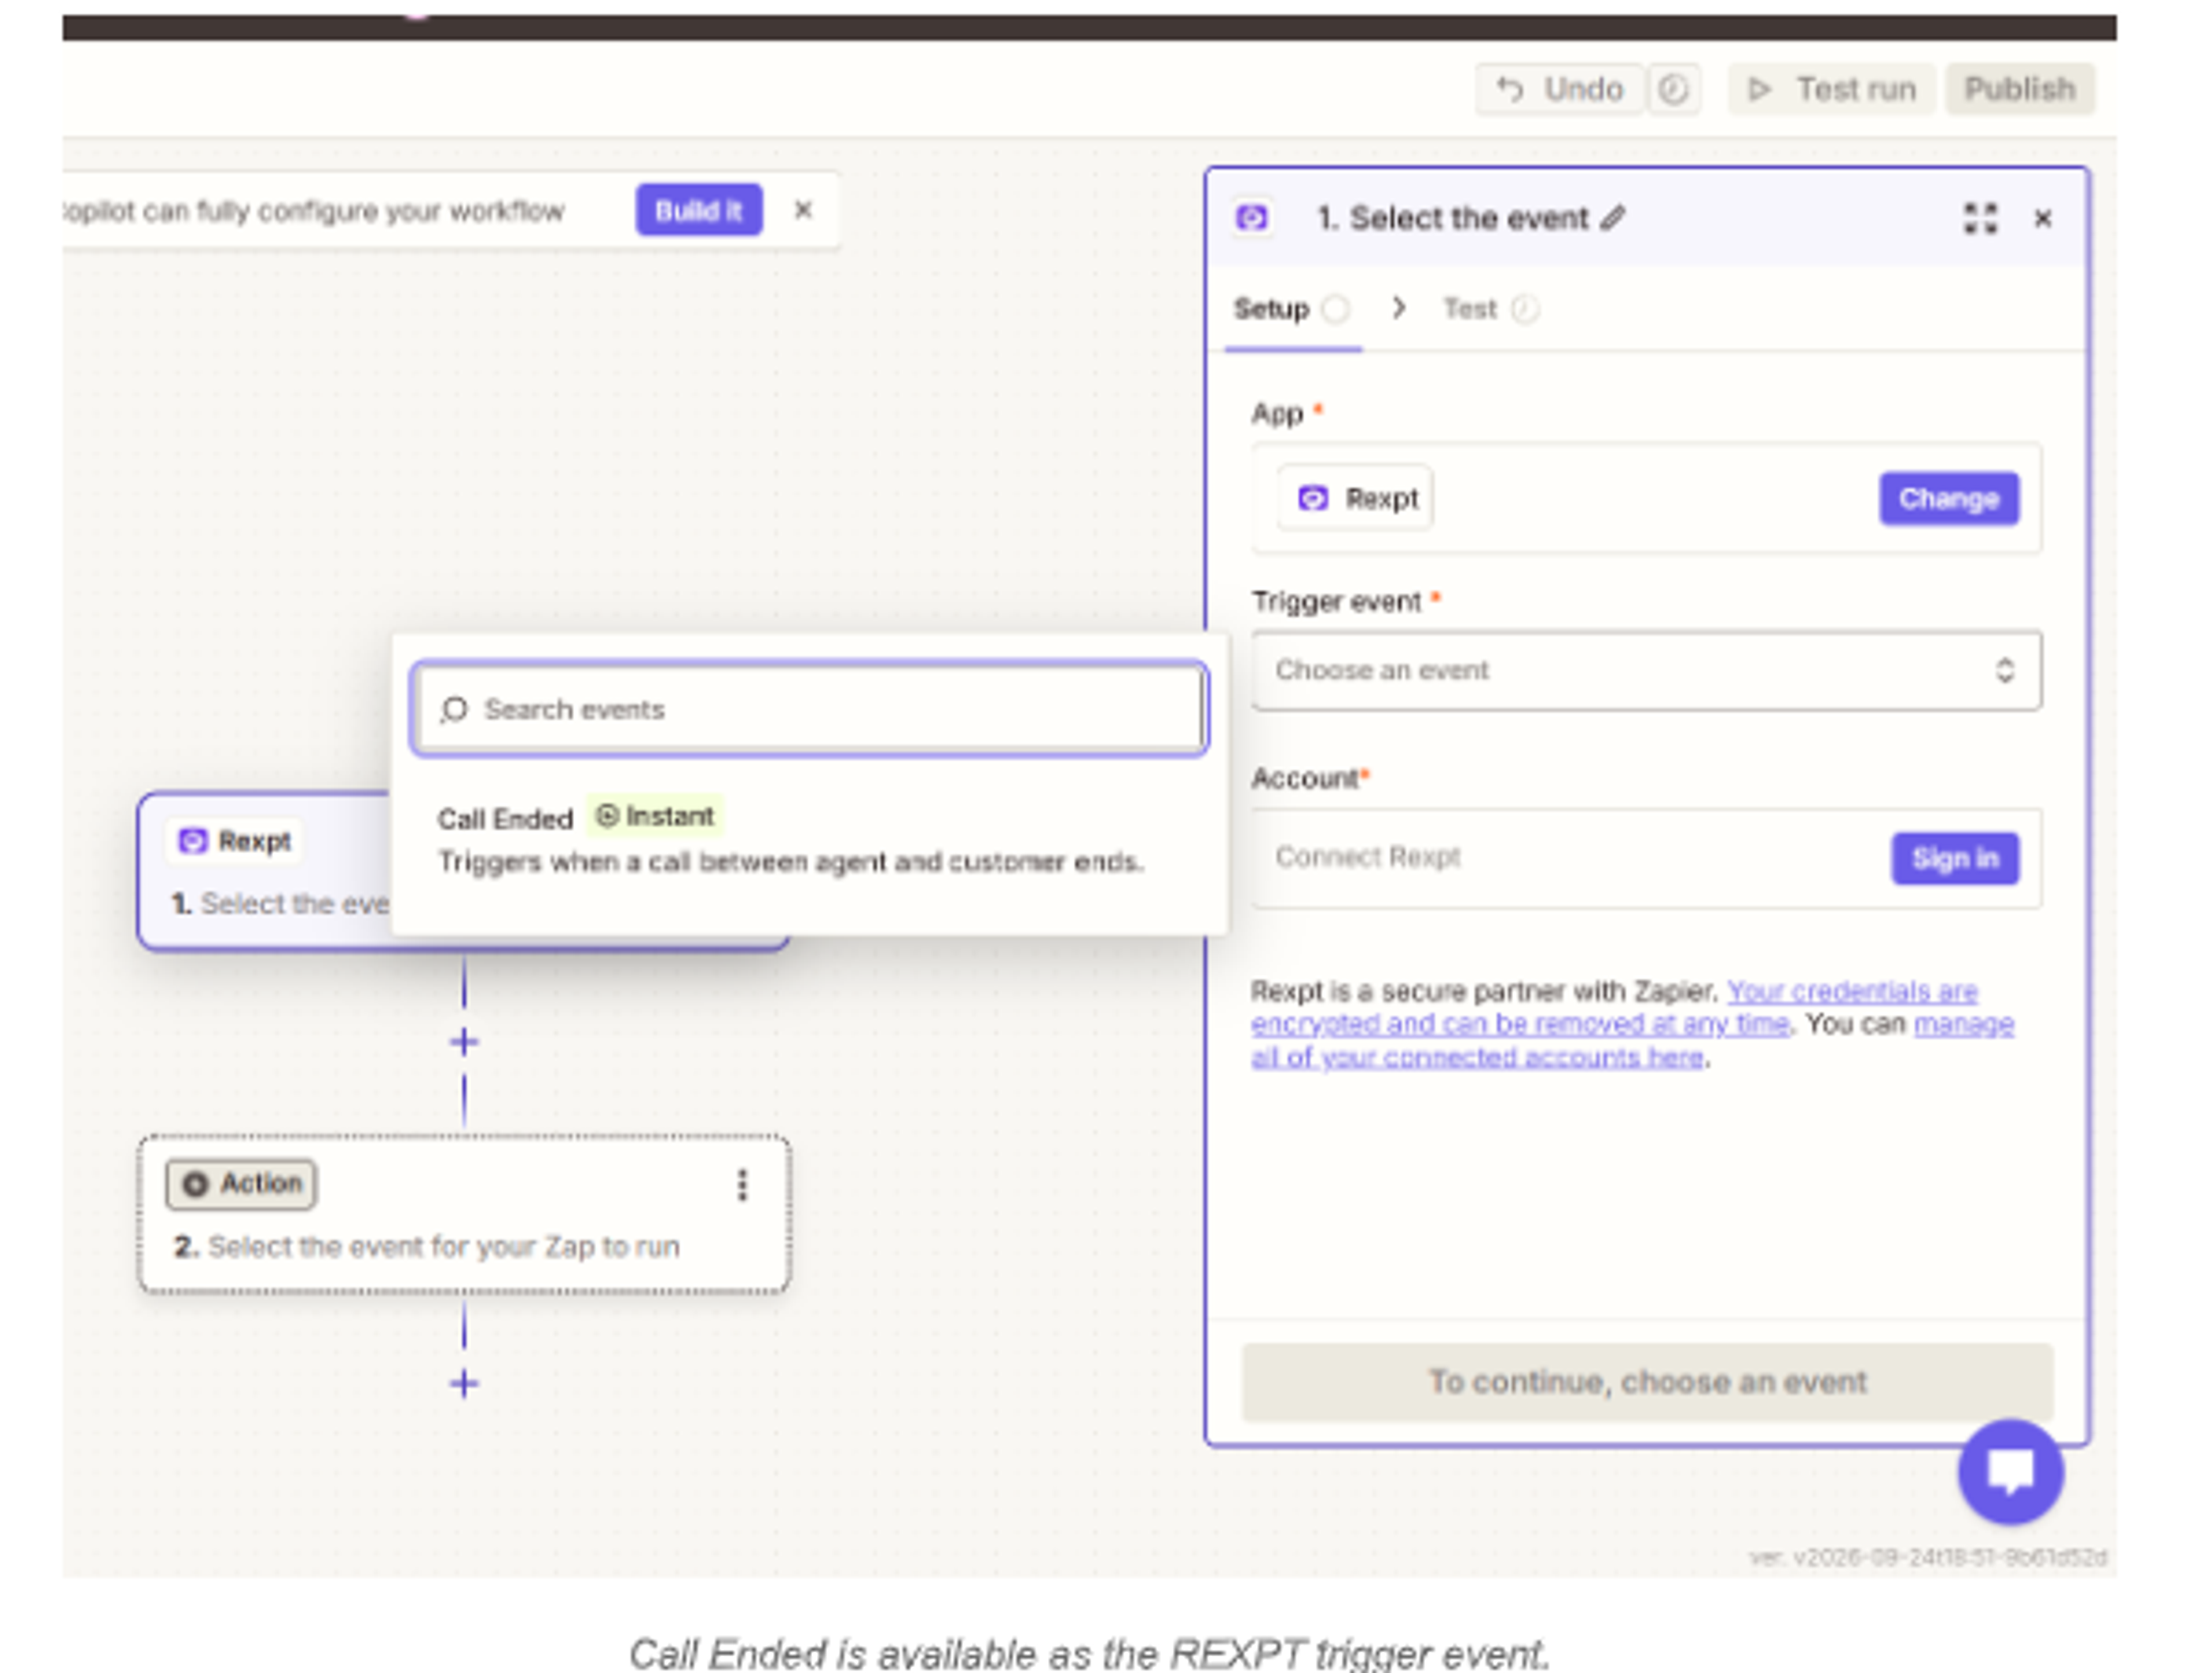Select the Call Ended trigger event
Image resolution: width=2212 pixels, height=1673 pixels.
pyautogui.click(x=790, y=840)
